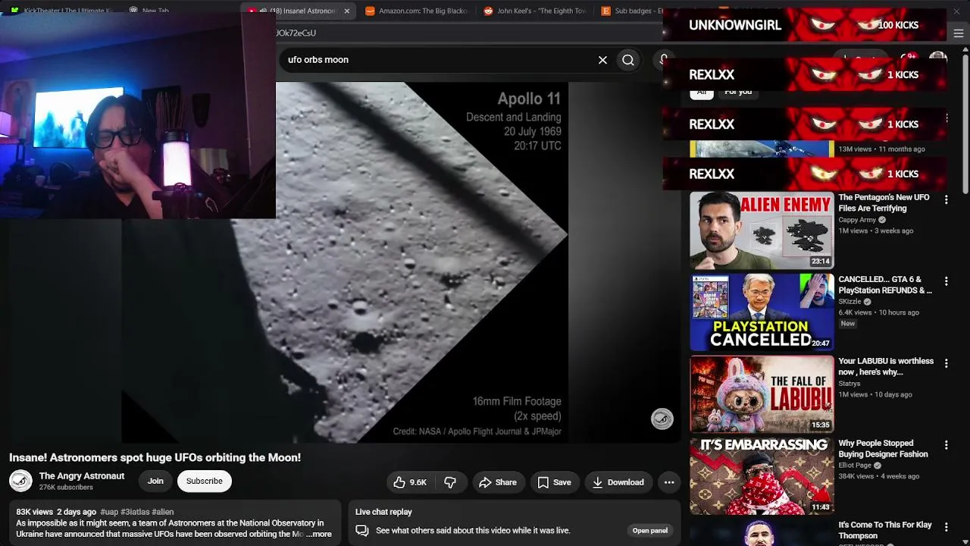Click the Share button
Image resolution: width=970 pixels, height=546 pixels.
pos(498,482)
